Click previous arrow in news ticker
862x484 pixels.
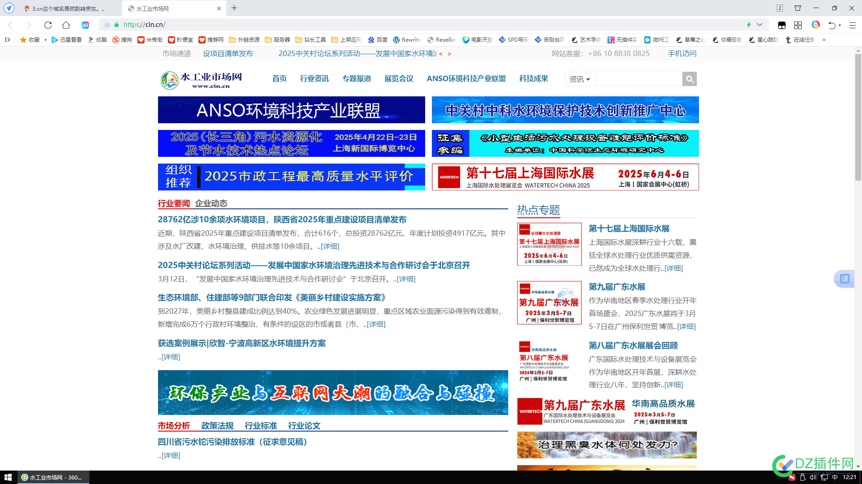point(441,54)
